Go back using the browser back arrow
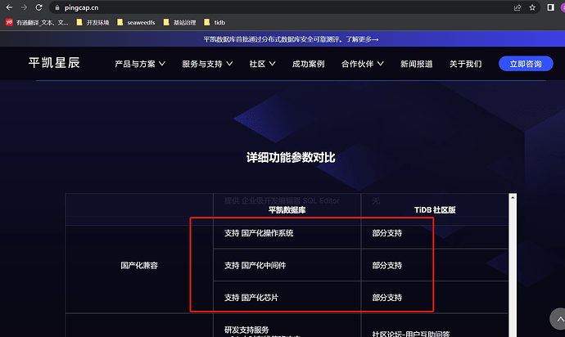 tap(9, 7)
